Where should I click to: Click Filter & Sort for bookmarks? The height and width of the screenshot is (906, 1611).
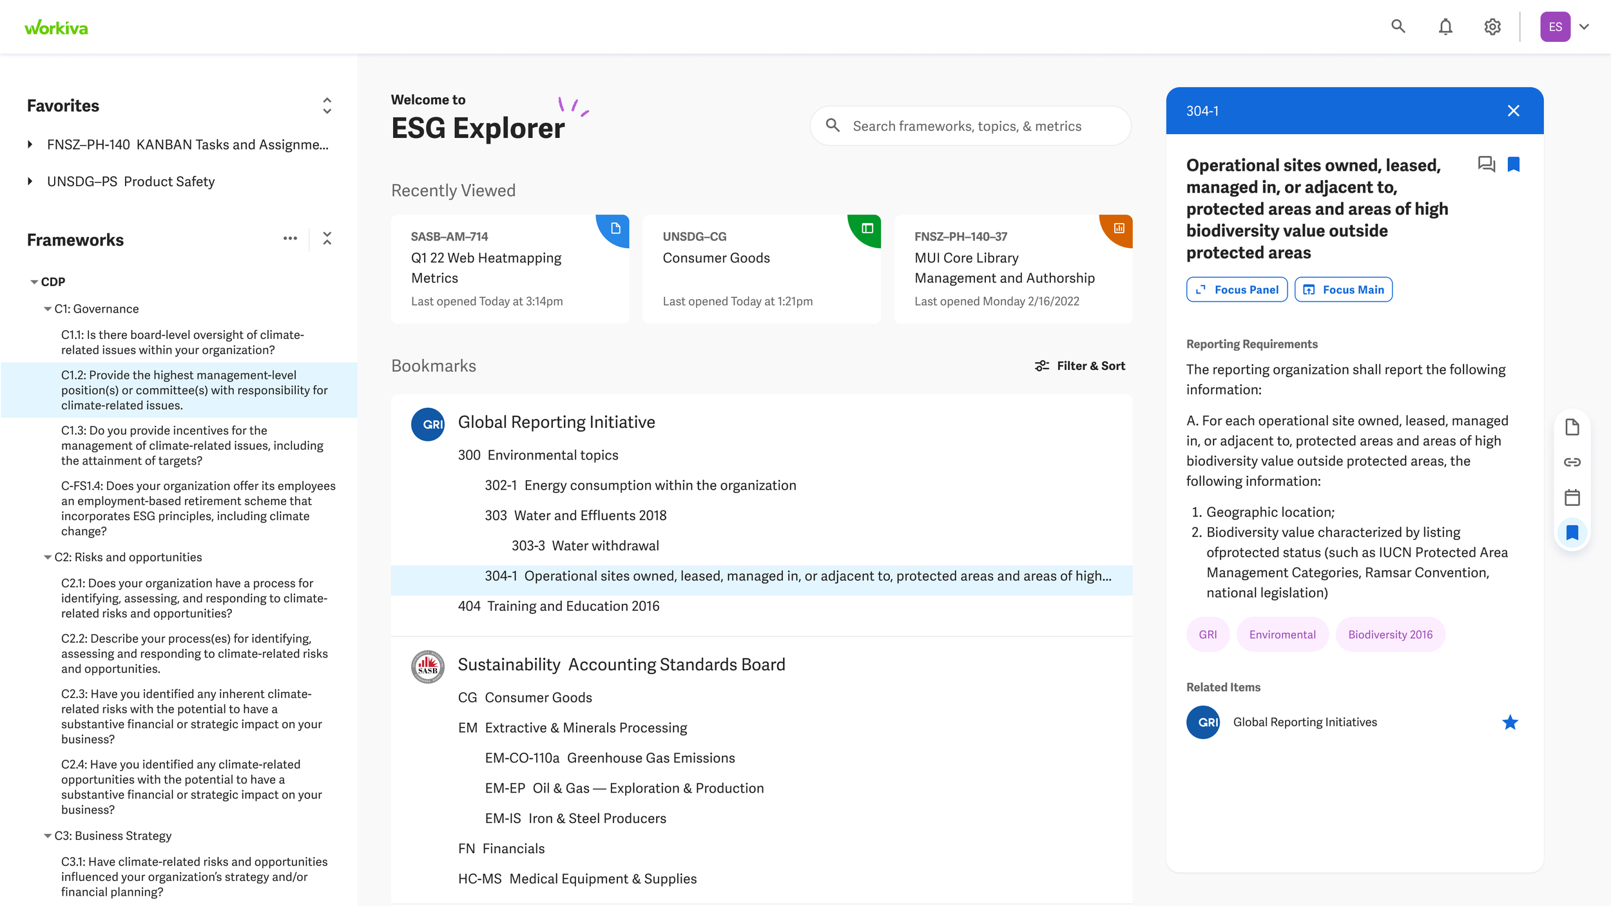coord(1080,366)
